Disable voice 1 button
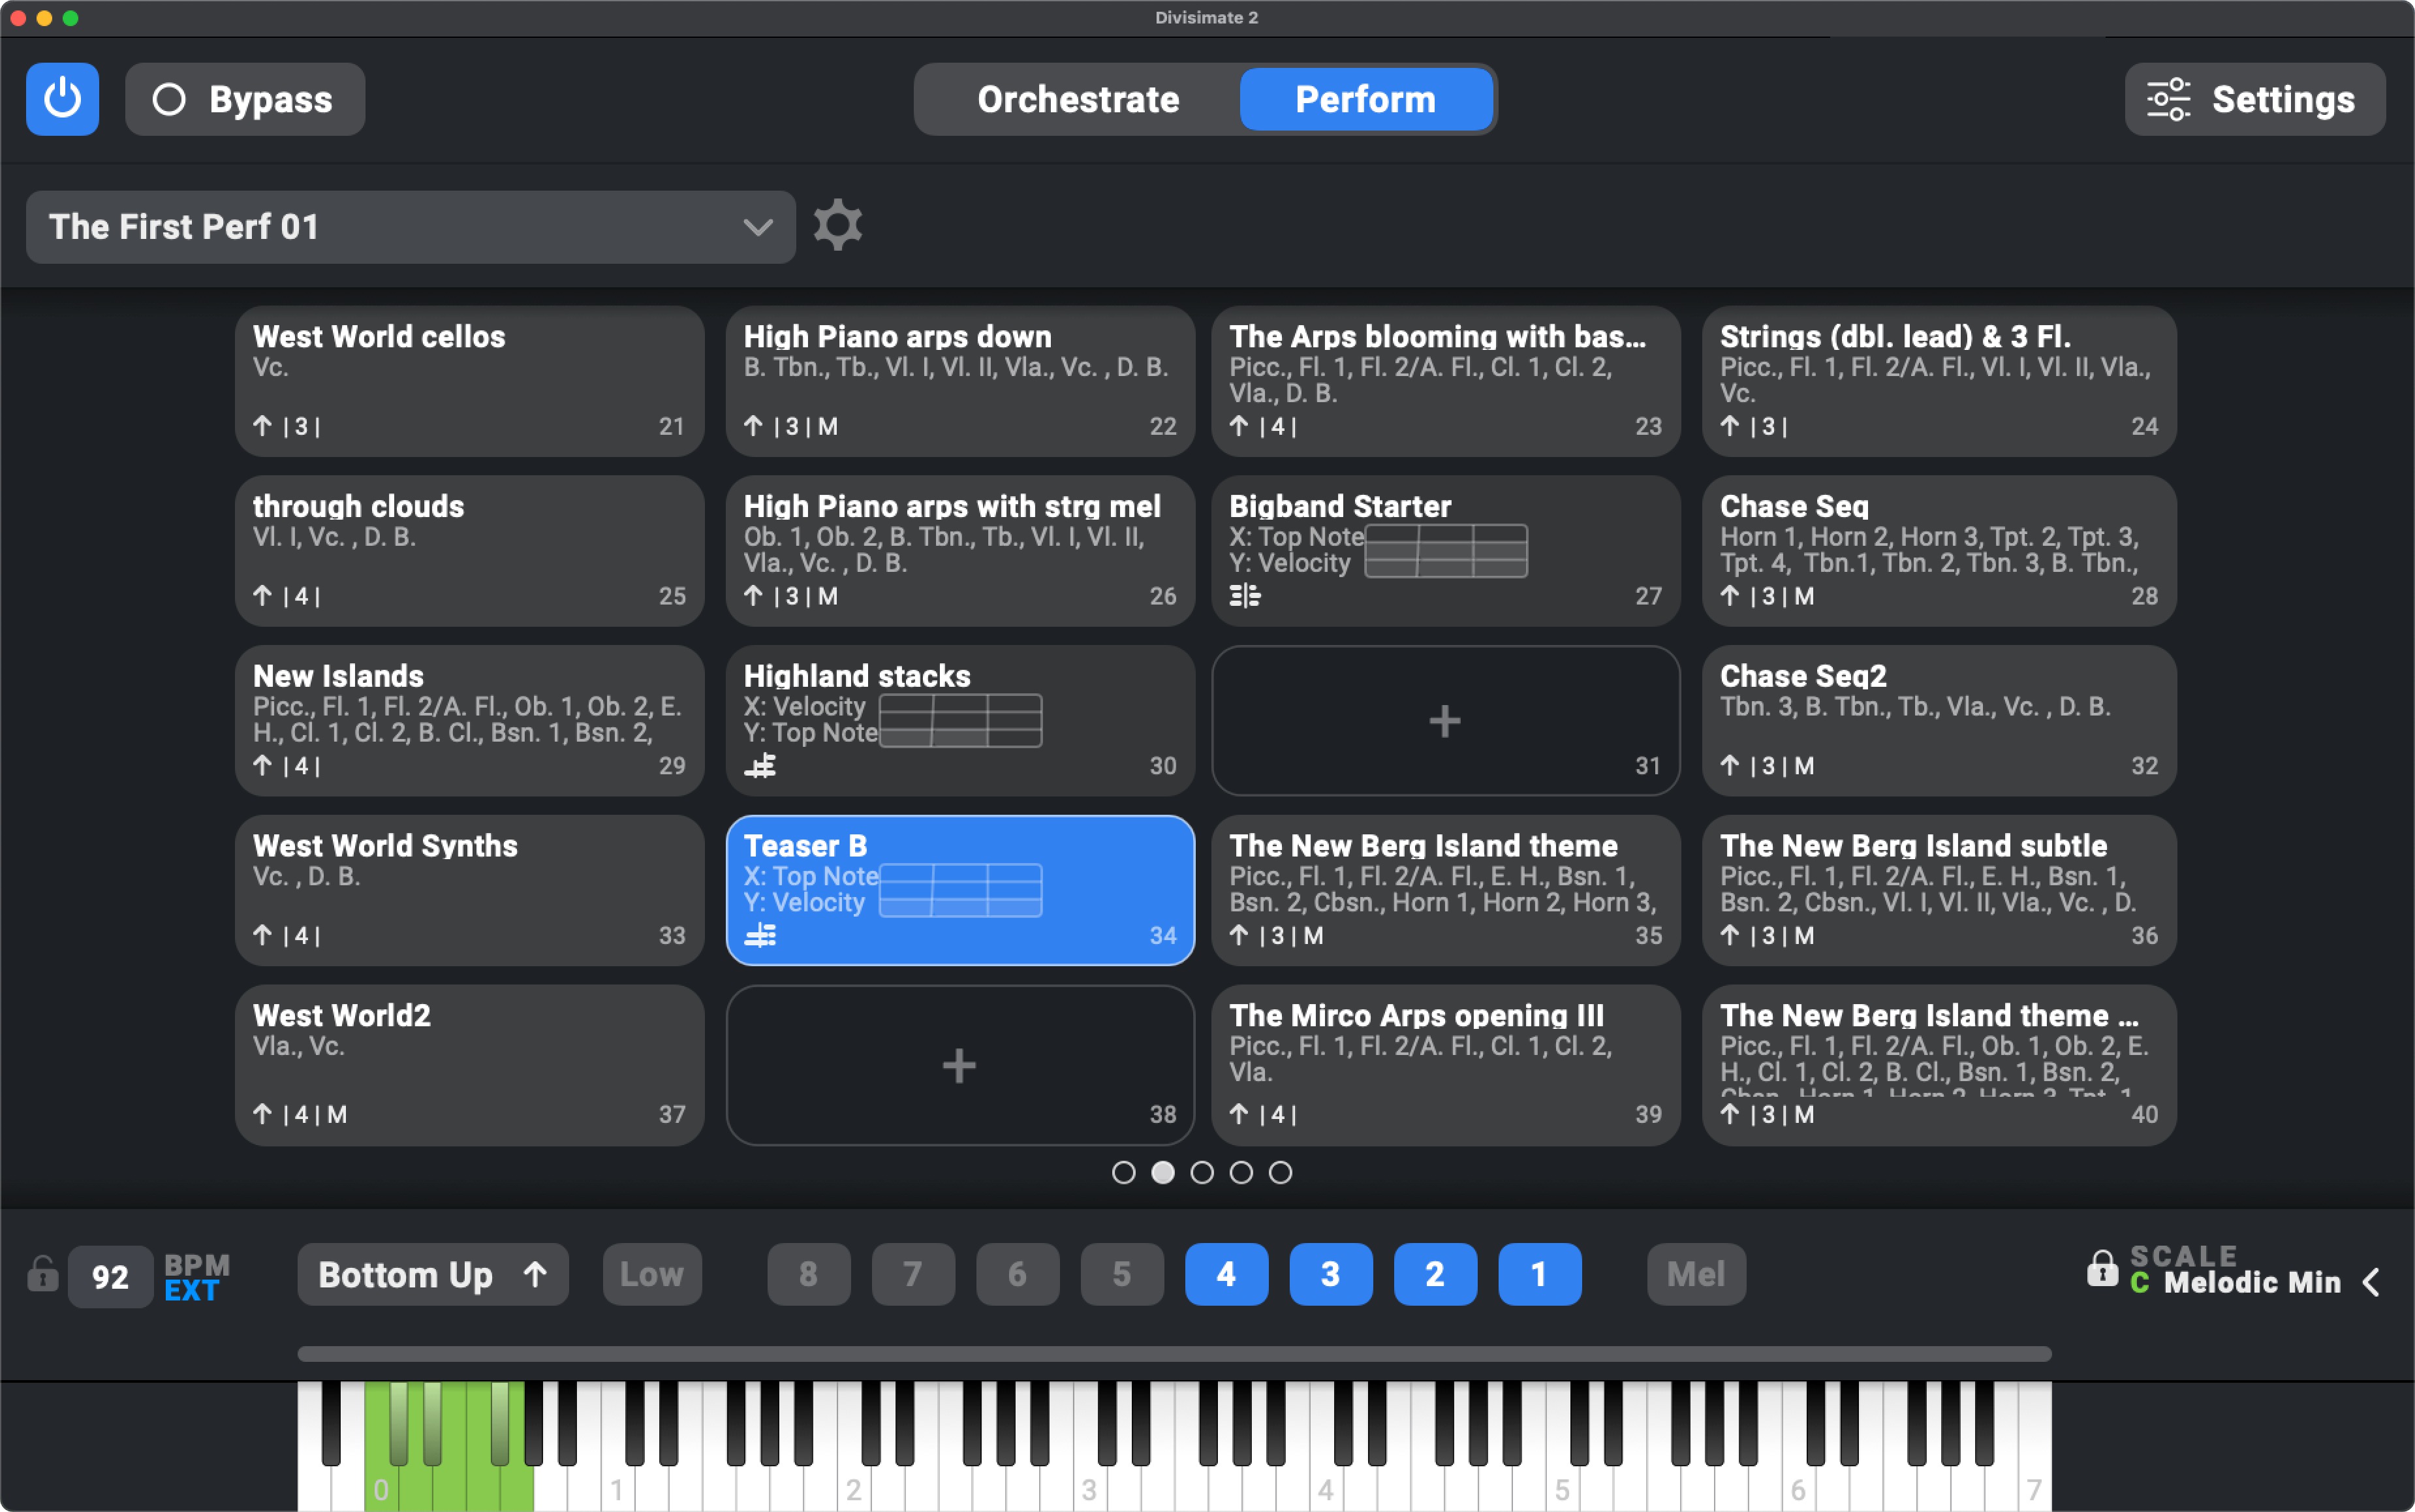The height and width of the screenshot is (1512, 2415). pos(1539,1274)
